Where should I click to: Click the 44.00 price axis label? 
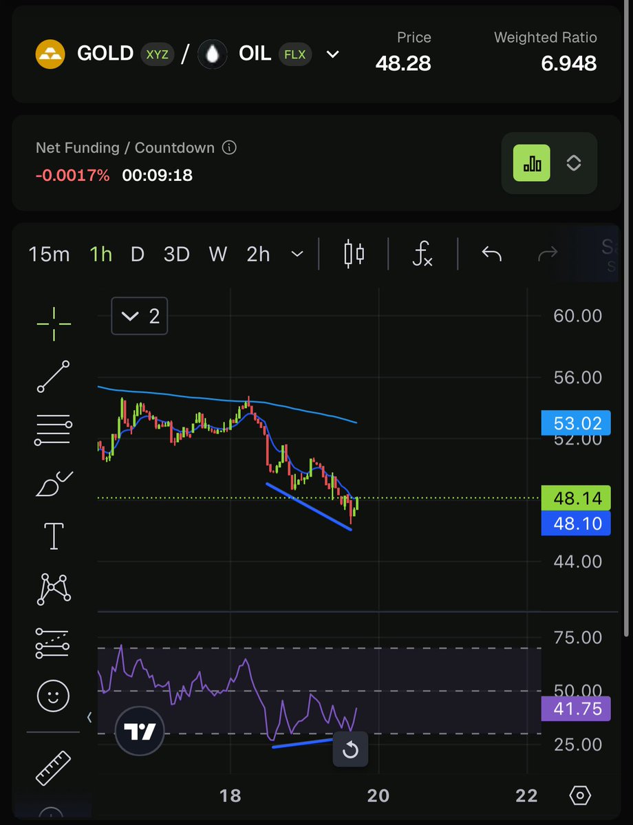click(578, 561)
